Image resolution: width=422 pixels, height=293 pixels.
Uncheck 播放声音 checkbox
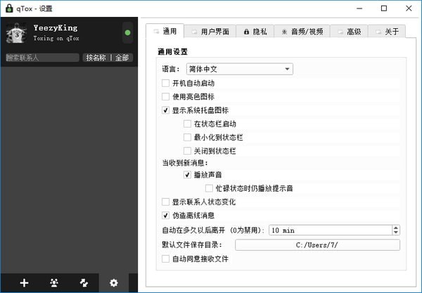pos(187,175)
